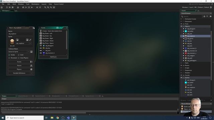Click the object Name field obj_explorer

20,34
